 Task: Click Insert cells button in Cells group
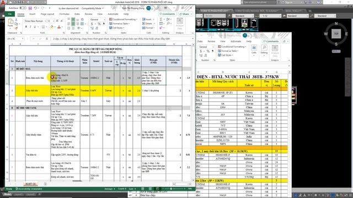click(148, 19)
